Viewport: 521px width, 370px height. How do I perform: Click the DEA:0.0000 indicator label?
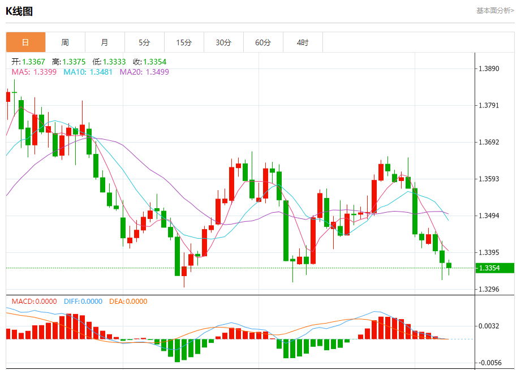(x=128, y=301)
